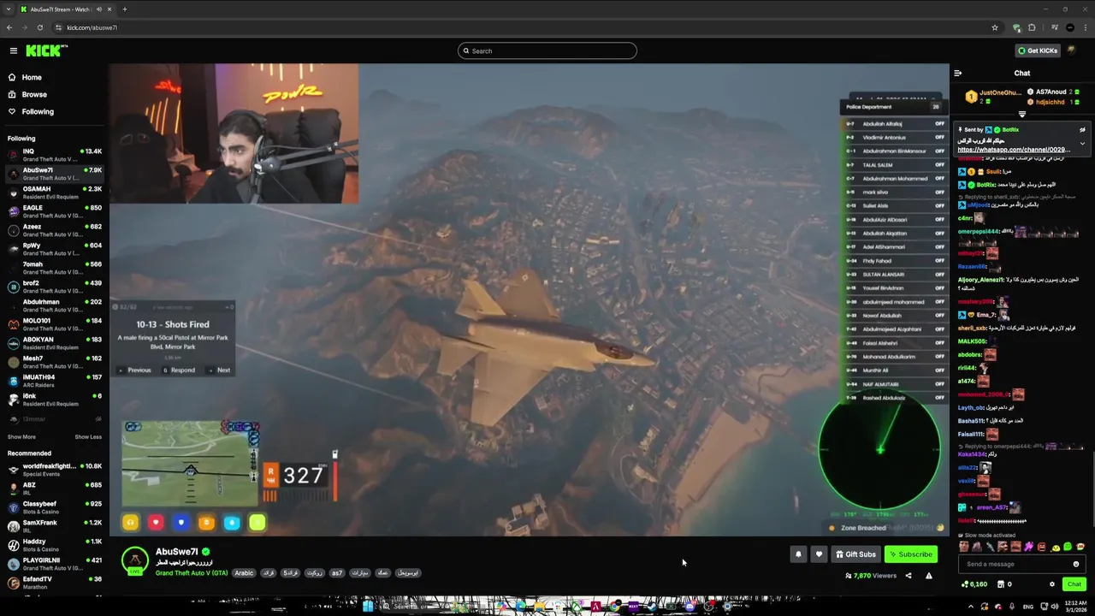Reload the browser page
1095x616 pixels.
click(39, 27)
